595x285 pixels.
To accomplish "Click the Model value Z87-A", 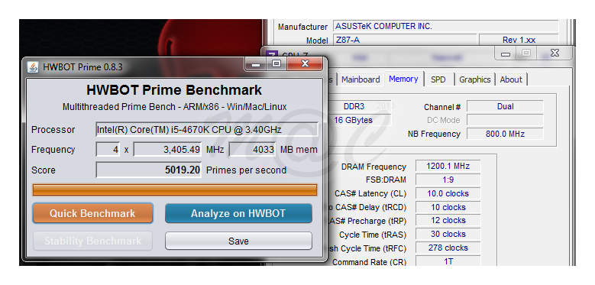I will point(404,40).
